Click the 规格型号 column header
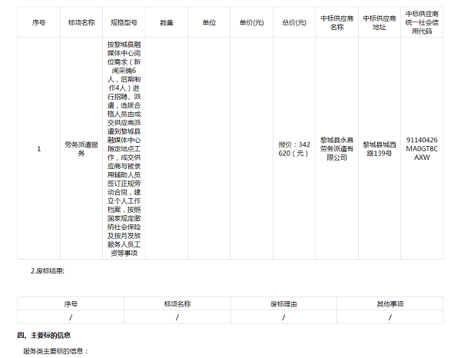Image resolution: width=461 pixels, height=358 pixels. coord(123,23)
